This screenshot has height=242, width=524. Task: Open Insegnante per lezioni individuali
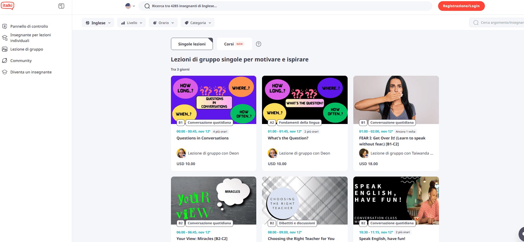coord(31,38)
